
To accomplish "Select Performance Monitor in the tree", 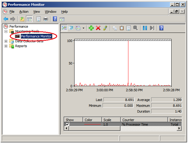I will click(36, 36).
